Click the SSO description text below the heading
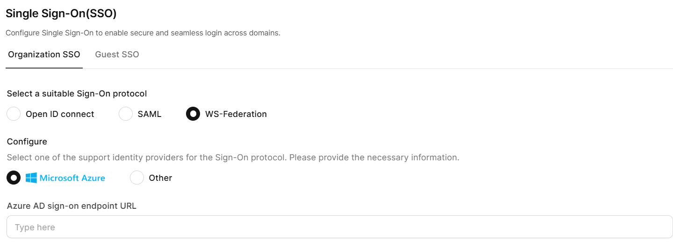 [x=143, y=33]
